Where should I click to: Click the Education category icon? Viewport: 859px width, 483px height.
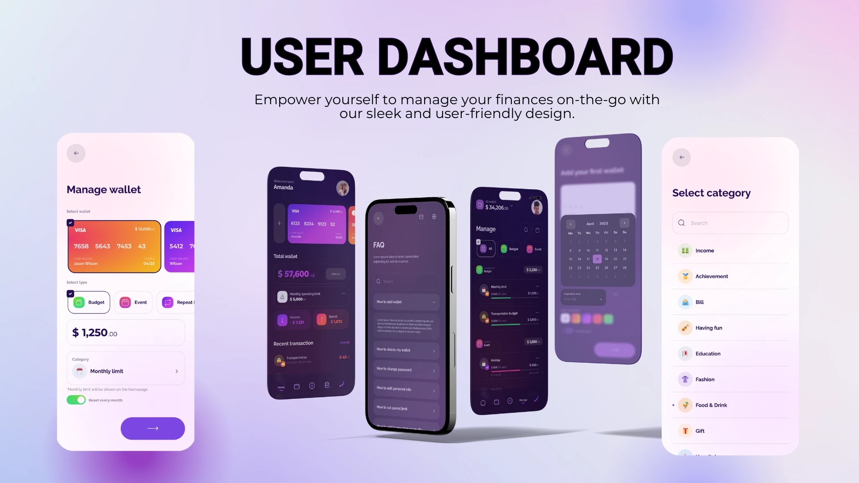point(685,353)
